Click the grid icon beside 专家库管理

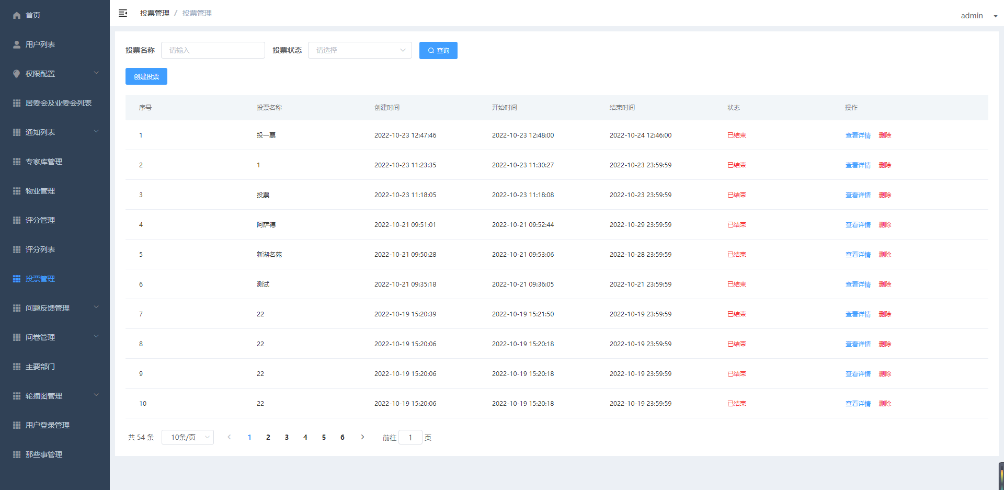pyautogui.click(x=17, y=162)
